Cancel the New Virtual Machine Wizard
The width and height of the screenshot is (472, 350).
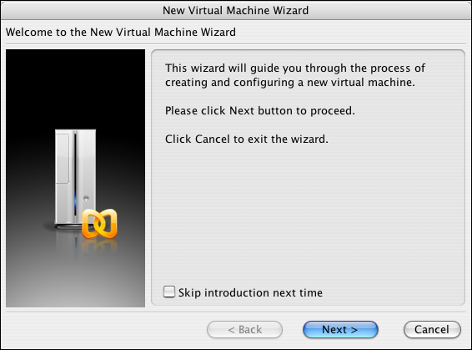coord(432,329)
